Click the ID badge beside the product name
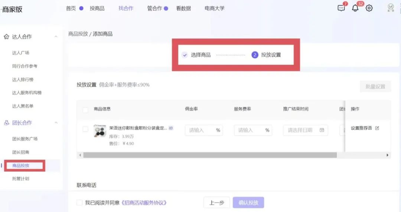 (x=171, y=128)
